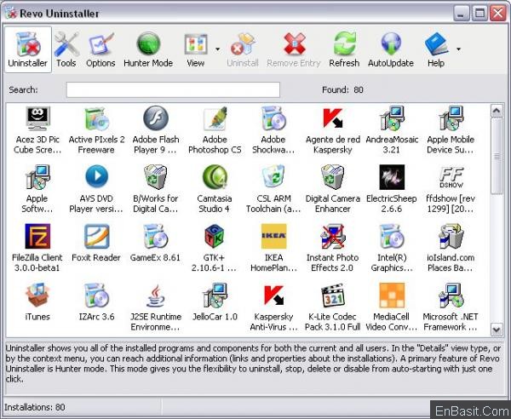Screen dimensions: 511x419
Task: Click the 'Found: 80' count text
Action: [342, 89]
